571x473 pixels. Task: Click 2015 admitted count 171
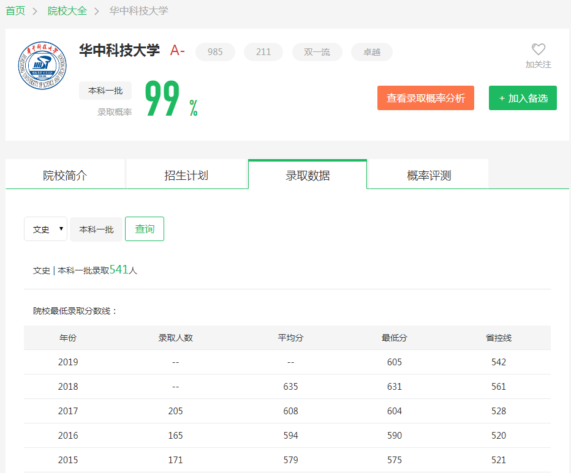click(175, 460)
